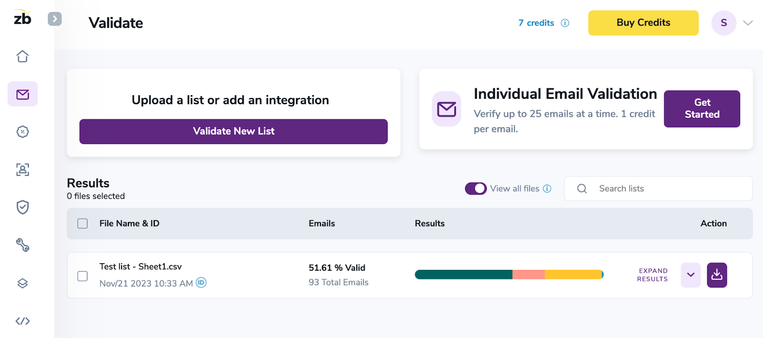The height and width of the screenshot is (338, 763).
Task: Open the shield checkmark icon in sidebar
Action: 22,207
